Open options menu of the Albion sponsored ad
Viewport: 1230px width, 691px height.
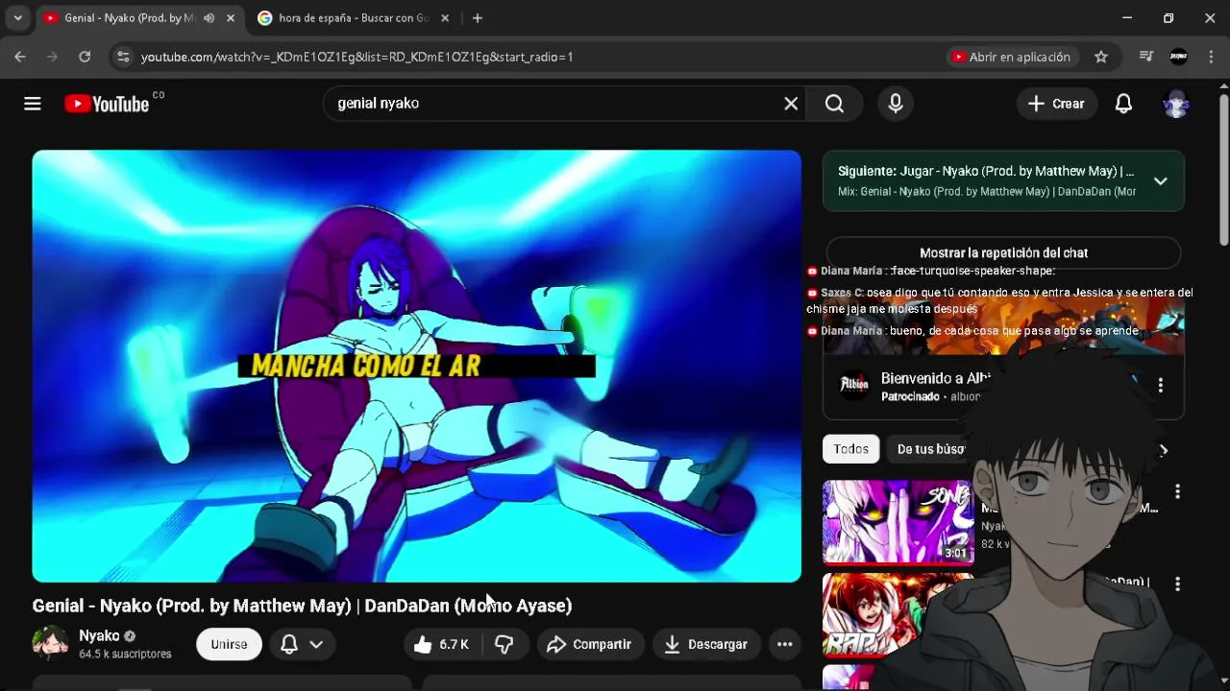(1160, 385)
